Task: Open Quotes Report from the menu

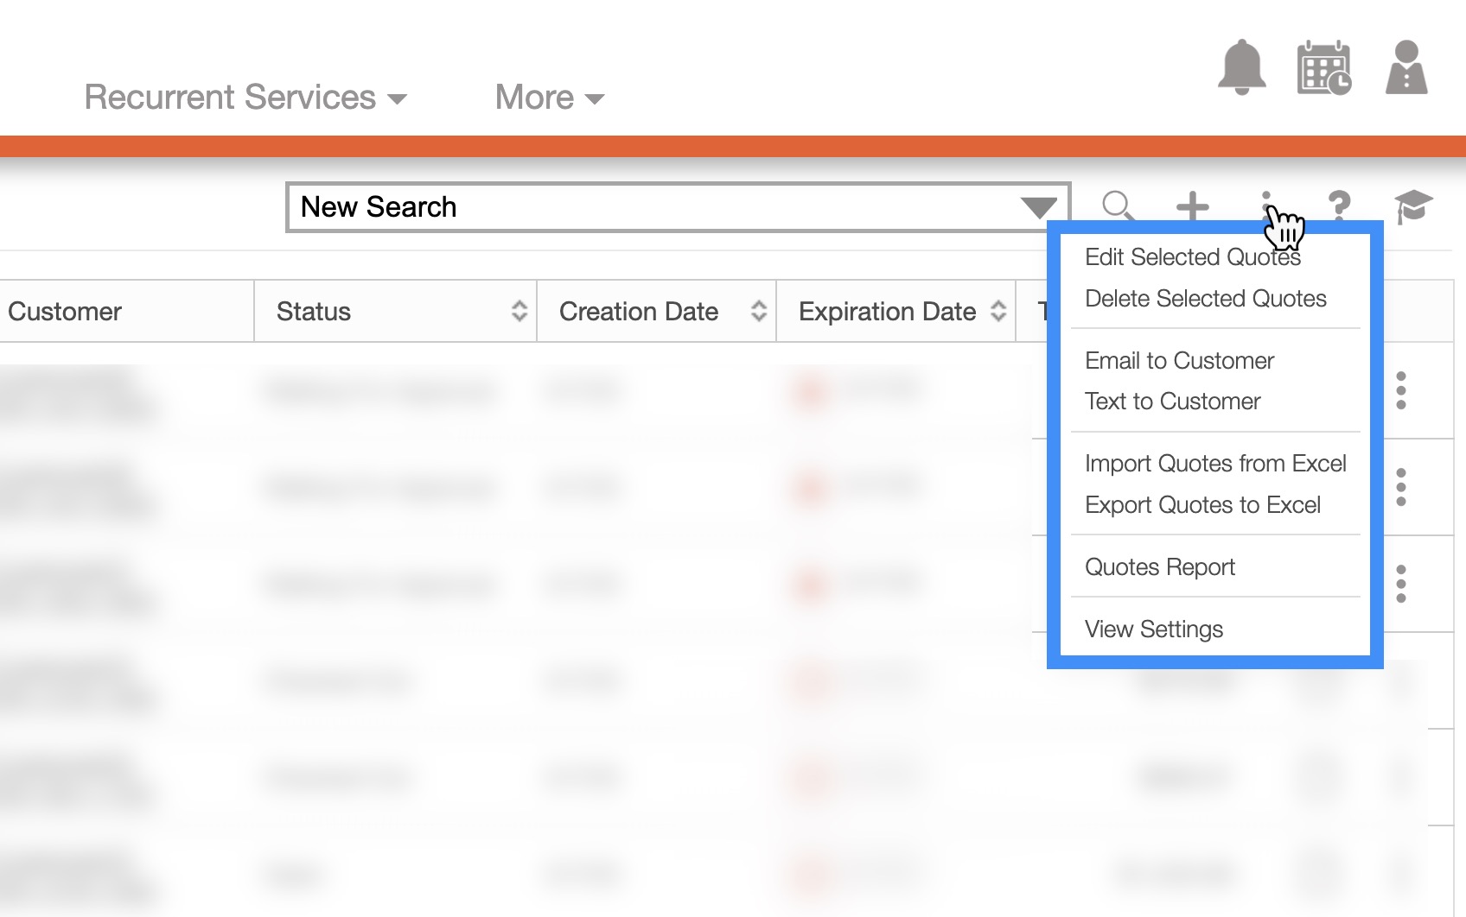Action: [x=1159, y=567]
